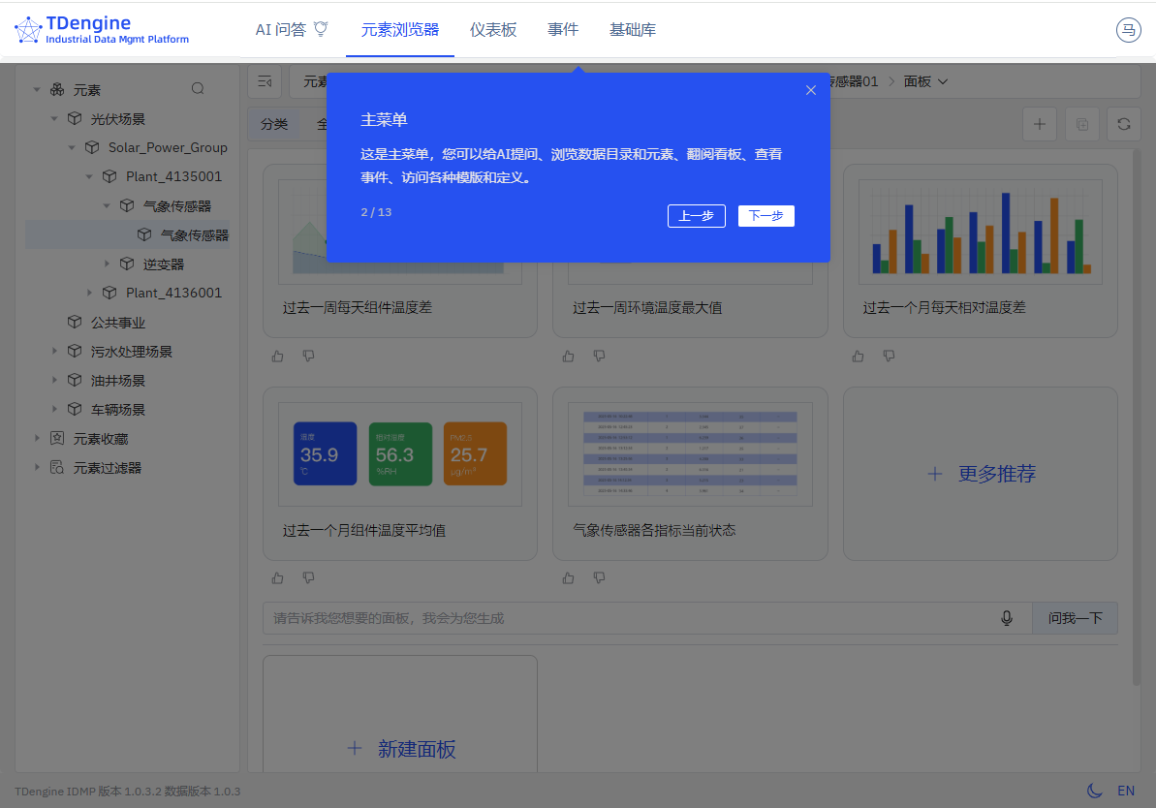The image size is (1156, 808).
Task: Like the 过去一个月每天相对温度差 panel
Action: click(x=859, y=357)
